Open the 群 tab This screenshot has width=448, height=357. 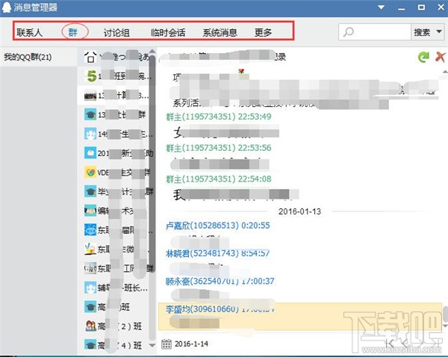(x=73, y=32)
